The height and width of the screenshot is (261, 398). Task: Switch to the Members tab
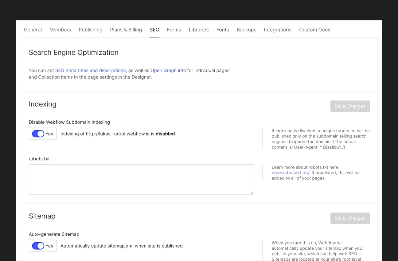60,30
